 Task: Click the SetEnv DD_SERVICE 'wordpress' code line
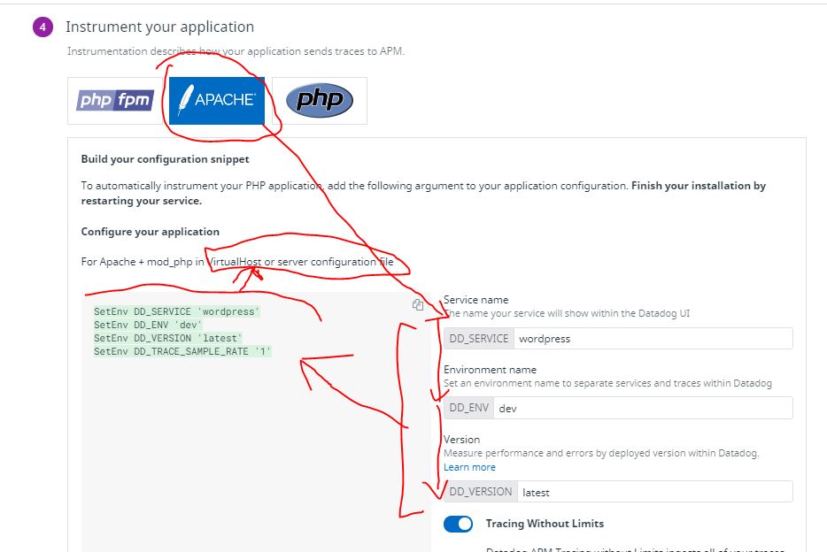[177, 311]
